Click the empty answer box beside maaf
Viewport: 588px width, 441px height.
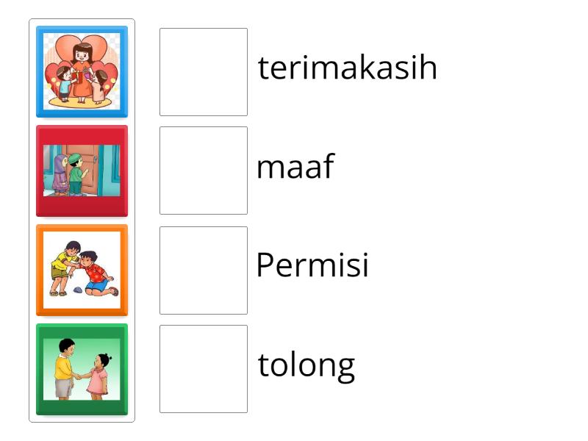pyautogui.click(x=204, y=171)
